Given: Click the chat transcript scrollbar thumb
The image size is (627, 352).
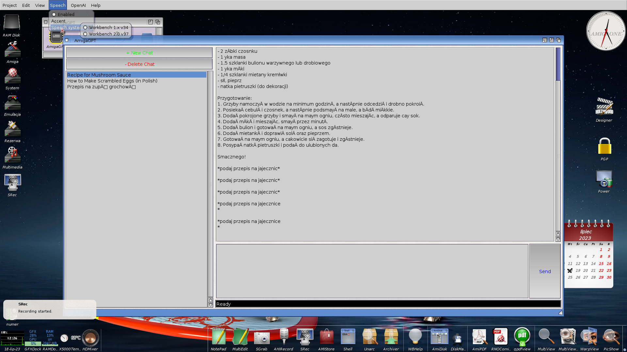Looking at the screenshot, I should (558, 64).
